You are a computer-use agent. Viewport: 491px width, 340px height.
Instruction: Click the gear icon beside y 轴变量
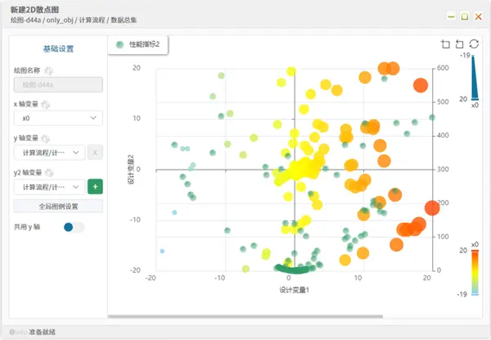pos(46,138)
